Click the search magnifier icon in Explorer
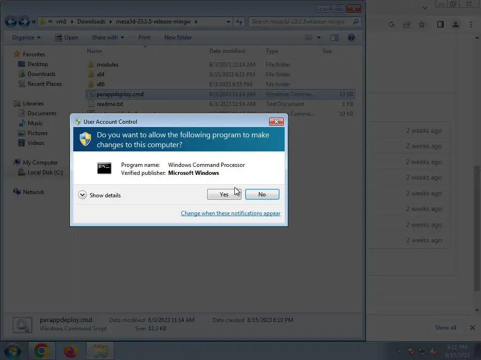Screen dimensions: 481x360 tap(356, 22)
